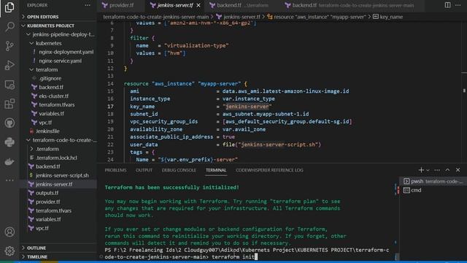
Task: Open the Debug Console panel tab
Action: (179, 170)
